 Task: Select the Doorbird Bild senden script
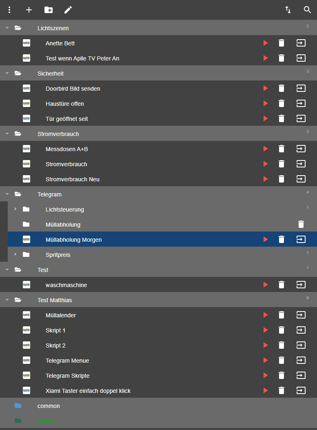tap(73, 89)
